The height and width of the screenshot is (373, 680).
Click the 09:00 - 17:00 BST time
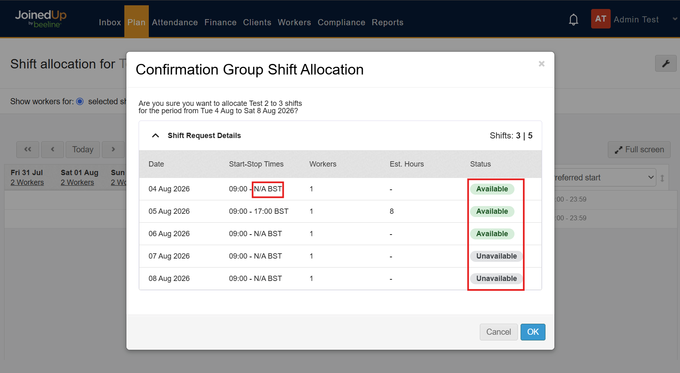point(259,211)
